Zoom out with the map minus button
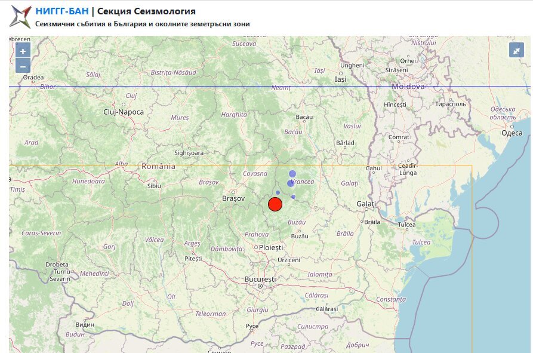Image resolution: width=533 pixels, height=353 pixels. [x=23, y=66]
